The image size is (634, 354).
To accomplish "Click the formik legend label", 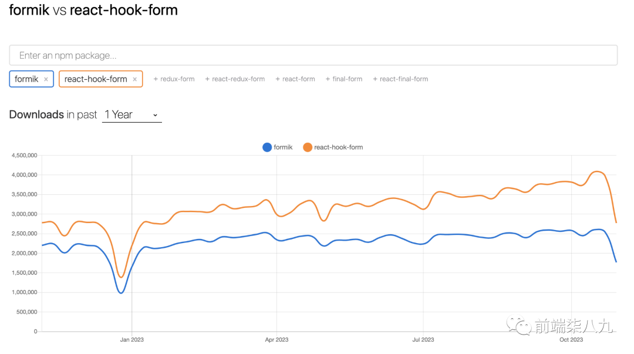I will (x=283, y=147).
